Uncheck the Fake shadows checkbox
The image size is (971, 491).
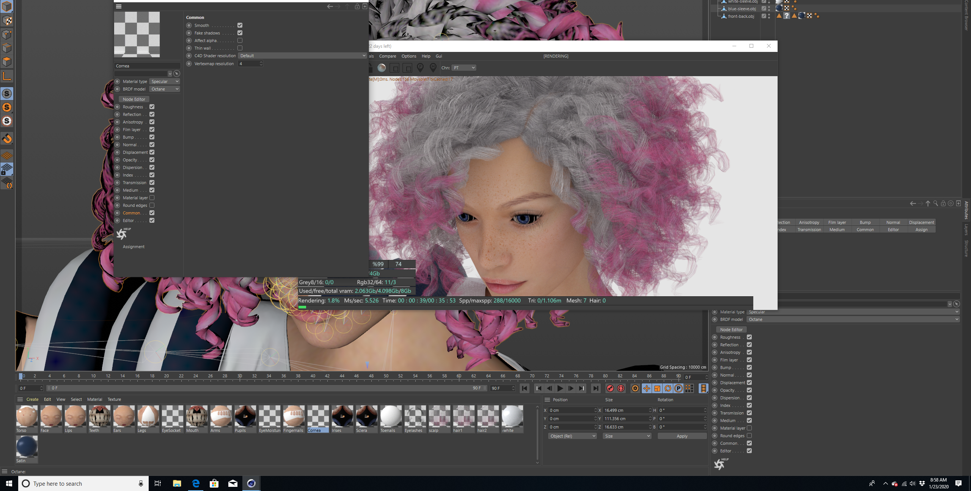coord(240,33)
